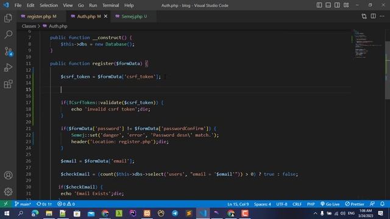Open the View menu

pyautogui.click(x=68, y=5)
